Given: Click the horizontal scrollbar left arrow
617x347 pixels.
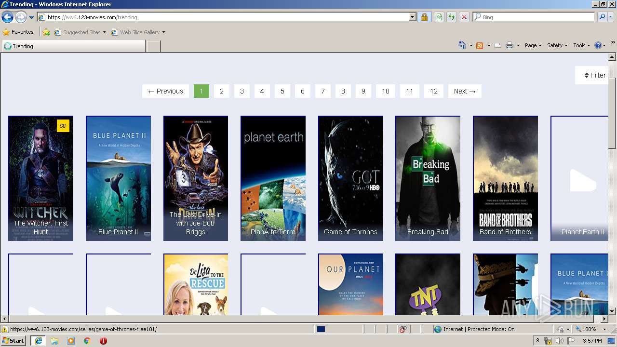Looking at the screenshot, I should click(4, 319).
